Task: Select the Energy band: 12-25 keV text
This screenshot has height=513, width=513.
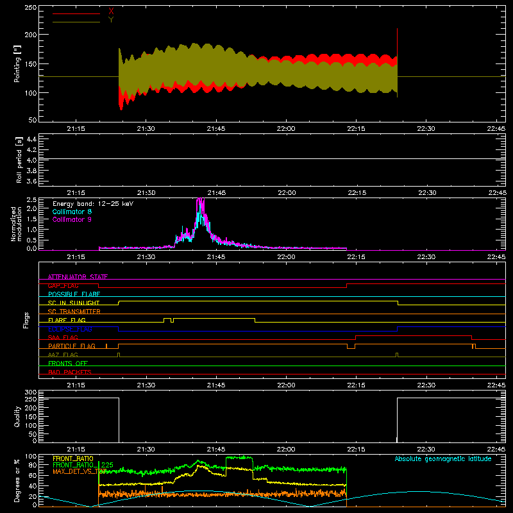Action: 93,204
